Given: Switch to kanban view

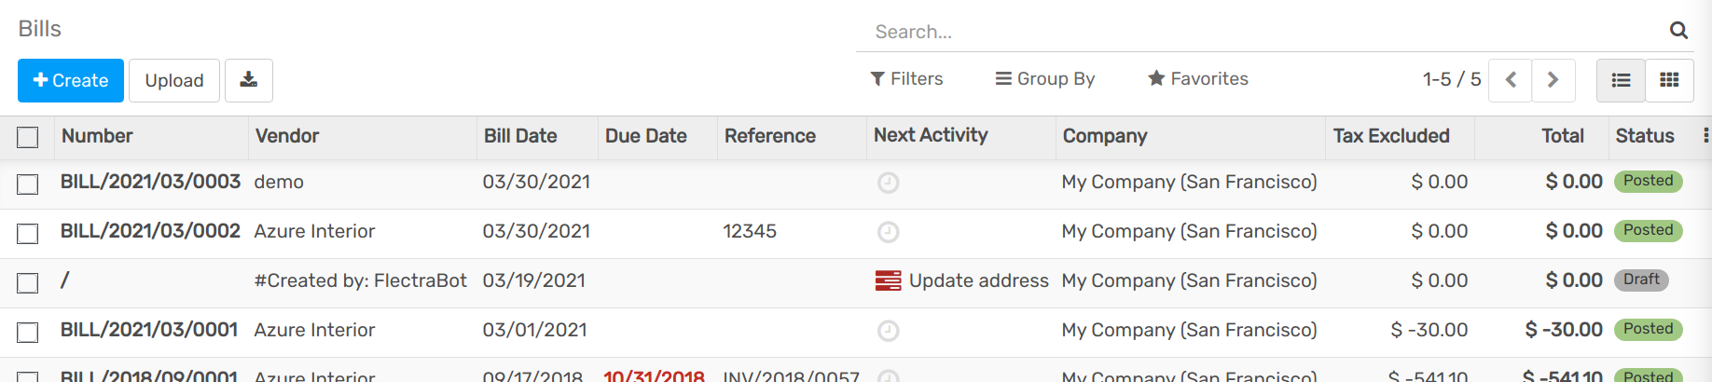Looking at the screenshot, I should tap(1669, 80).
